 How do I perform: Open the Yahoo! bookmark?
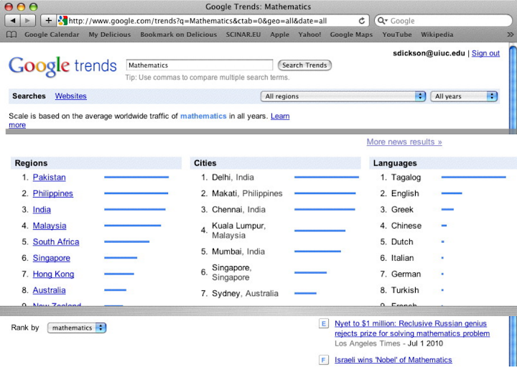point(309,34)
